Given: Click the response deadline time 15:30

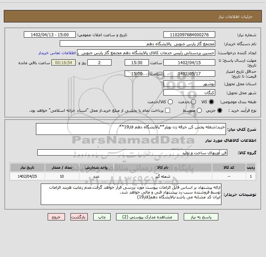Looking at the screenshot, I should 137,62.
